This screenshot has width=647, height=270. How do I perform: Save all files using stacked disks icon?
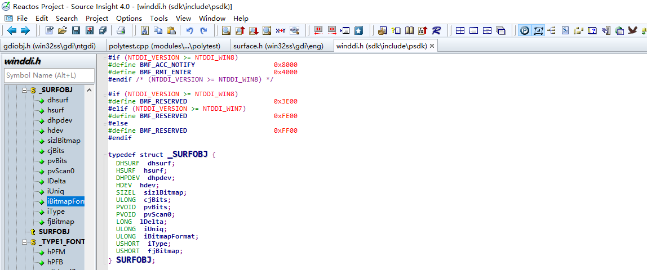point(103,30)
